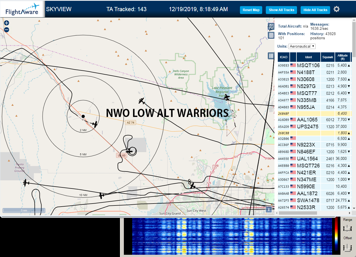Click horizontal scrollbar right arrow
The height and width of the screenshot is (257, 356).
point(350,213)
